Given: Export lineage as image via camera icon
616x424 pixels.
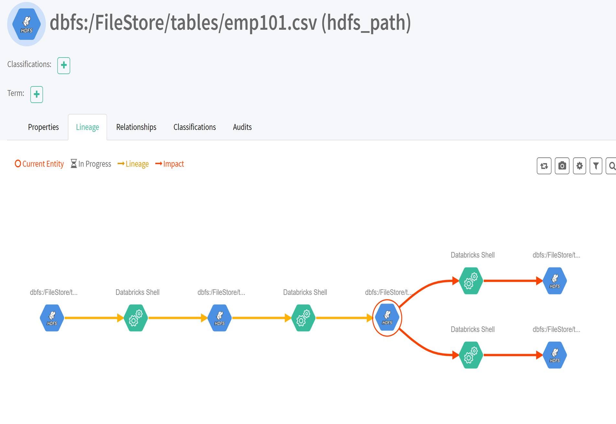Looking at the screenshot, I should [x=562, y=166].
